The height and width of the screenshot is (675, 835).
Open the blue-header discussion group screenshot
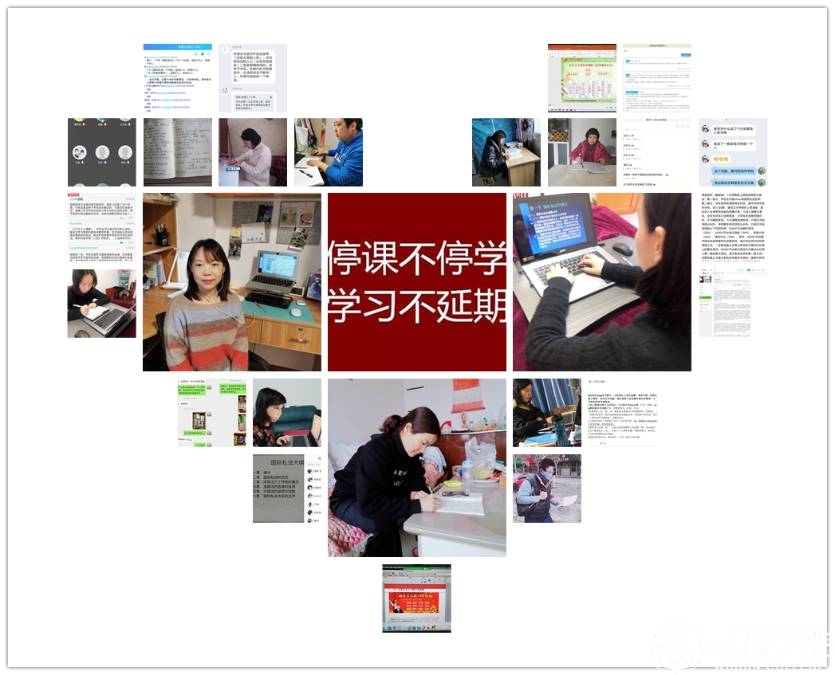[x=177, y=78]
